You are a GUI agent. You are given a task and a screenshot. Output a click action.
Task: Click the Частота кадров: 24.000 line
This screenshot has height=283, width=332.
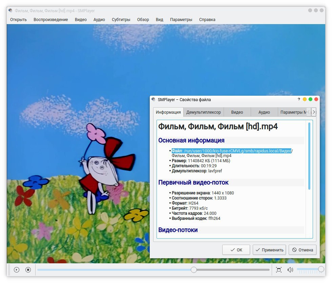(194, 213)
